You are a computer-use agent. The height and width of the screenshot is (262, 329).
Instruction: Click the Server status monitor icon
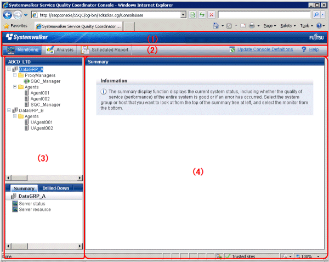coord(15,203)
